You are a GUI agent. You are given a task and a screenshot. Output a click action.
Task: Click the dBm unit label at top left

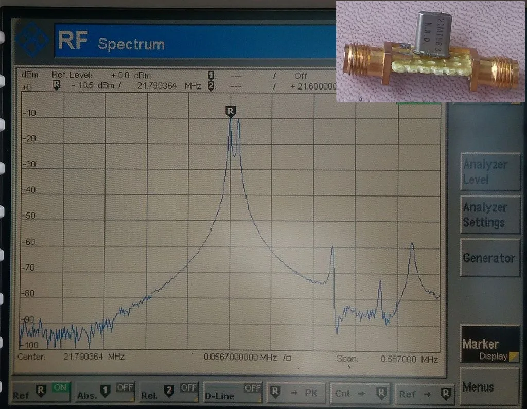[x=30, y=75]
